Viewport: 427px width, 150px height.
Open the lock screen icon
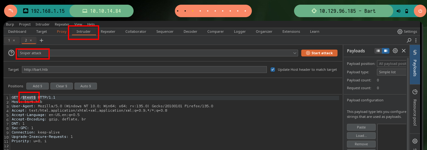[407, 11]
